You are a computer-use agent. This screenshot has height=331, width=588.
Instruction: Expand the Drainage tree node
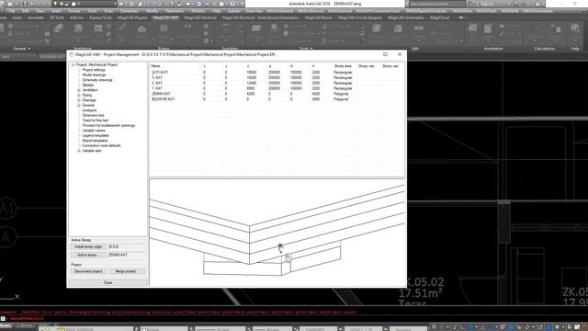[79, 100]
